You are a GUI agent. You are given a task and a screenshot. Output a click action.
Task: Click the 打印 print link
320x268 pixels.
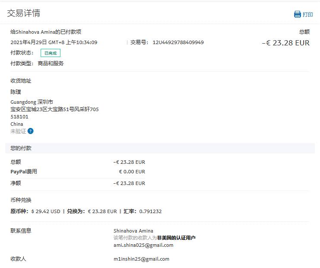pos(308,14)
